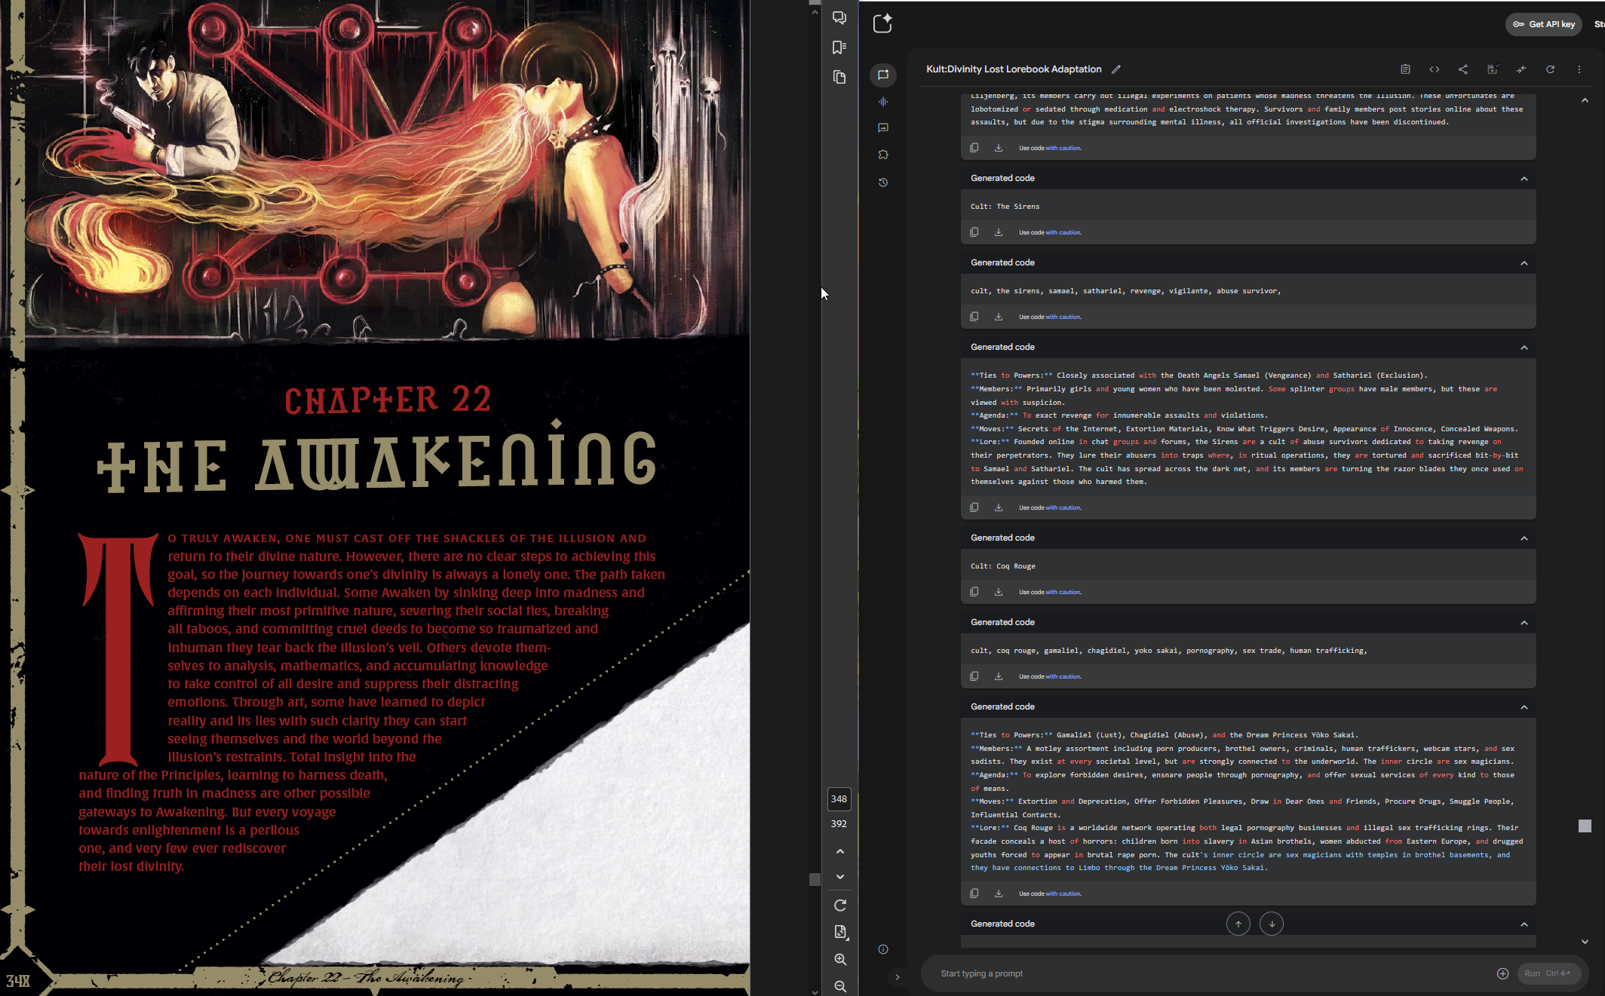
Task: Open the Chat prompt sidebar item
Action: (883, 75)
